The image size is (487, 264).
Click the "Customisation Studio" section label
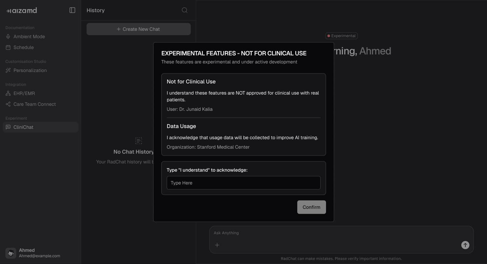tap(26, 62)
